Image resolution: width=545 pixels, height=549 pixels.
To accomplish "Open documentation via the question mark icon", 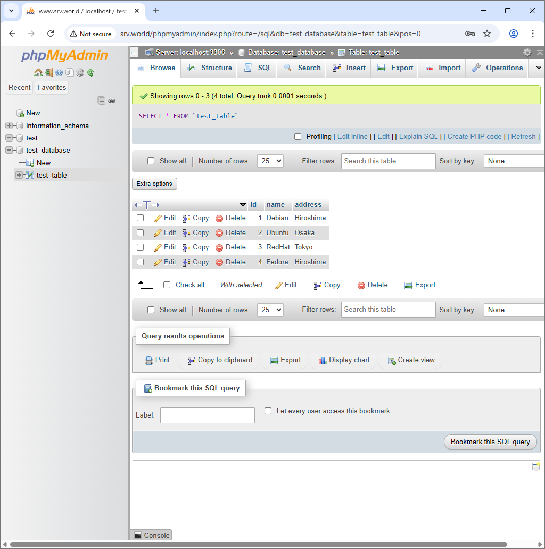I will [59, 72].
